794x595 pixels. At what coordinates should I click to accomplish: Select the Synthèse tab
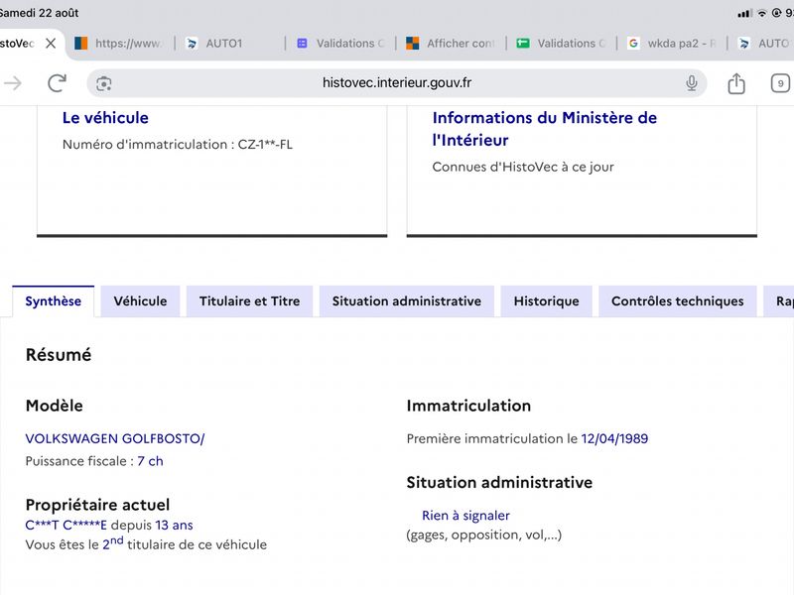click(x=54, y=301)
